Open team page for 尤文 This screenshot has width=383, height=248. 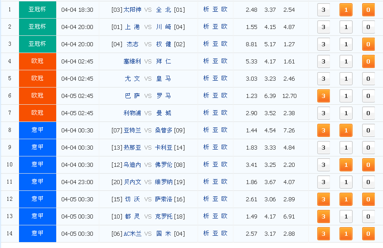(132, 79)
